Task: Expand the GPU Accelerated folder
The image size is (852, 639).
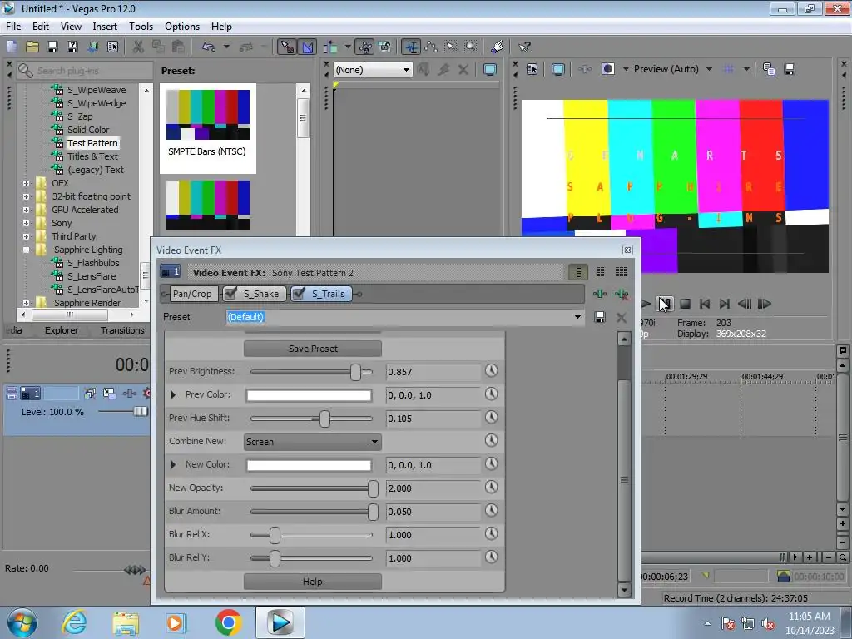Action: pyautogui.click(x=26, y=210)
